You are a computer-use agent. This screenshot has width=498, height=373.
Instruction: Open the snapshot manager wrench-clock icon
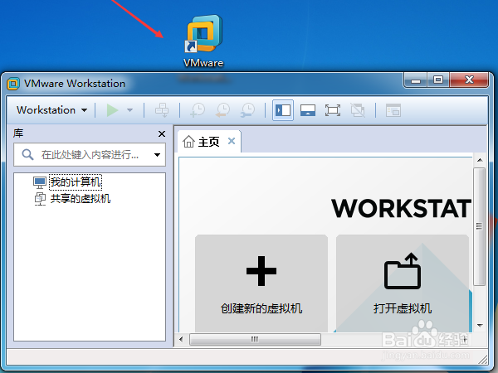tap(247, 110)
